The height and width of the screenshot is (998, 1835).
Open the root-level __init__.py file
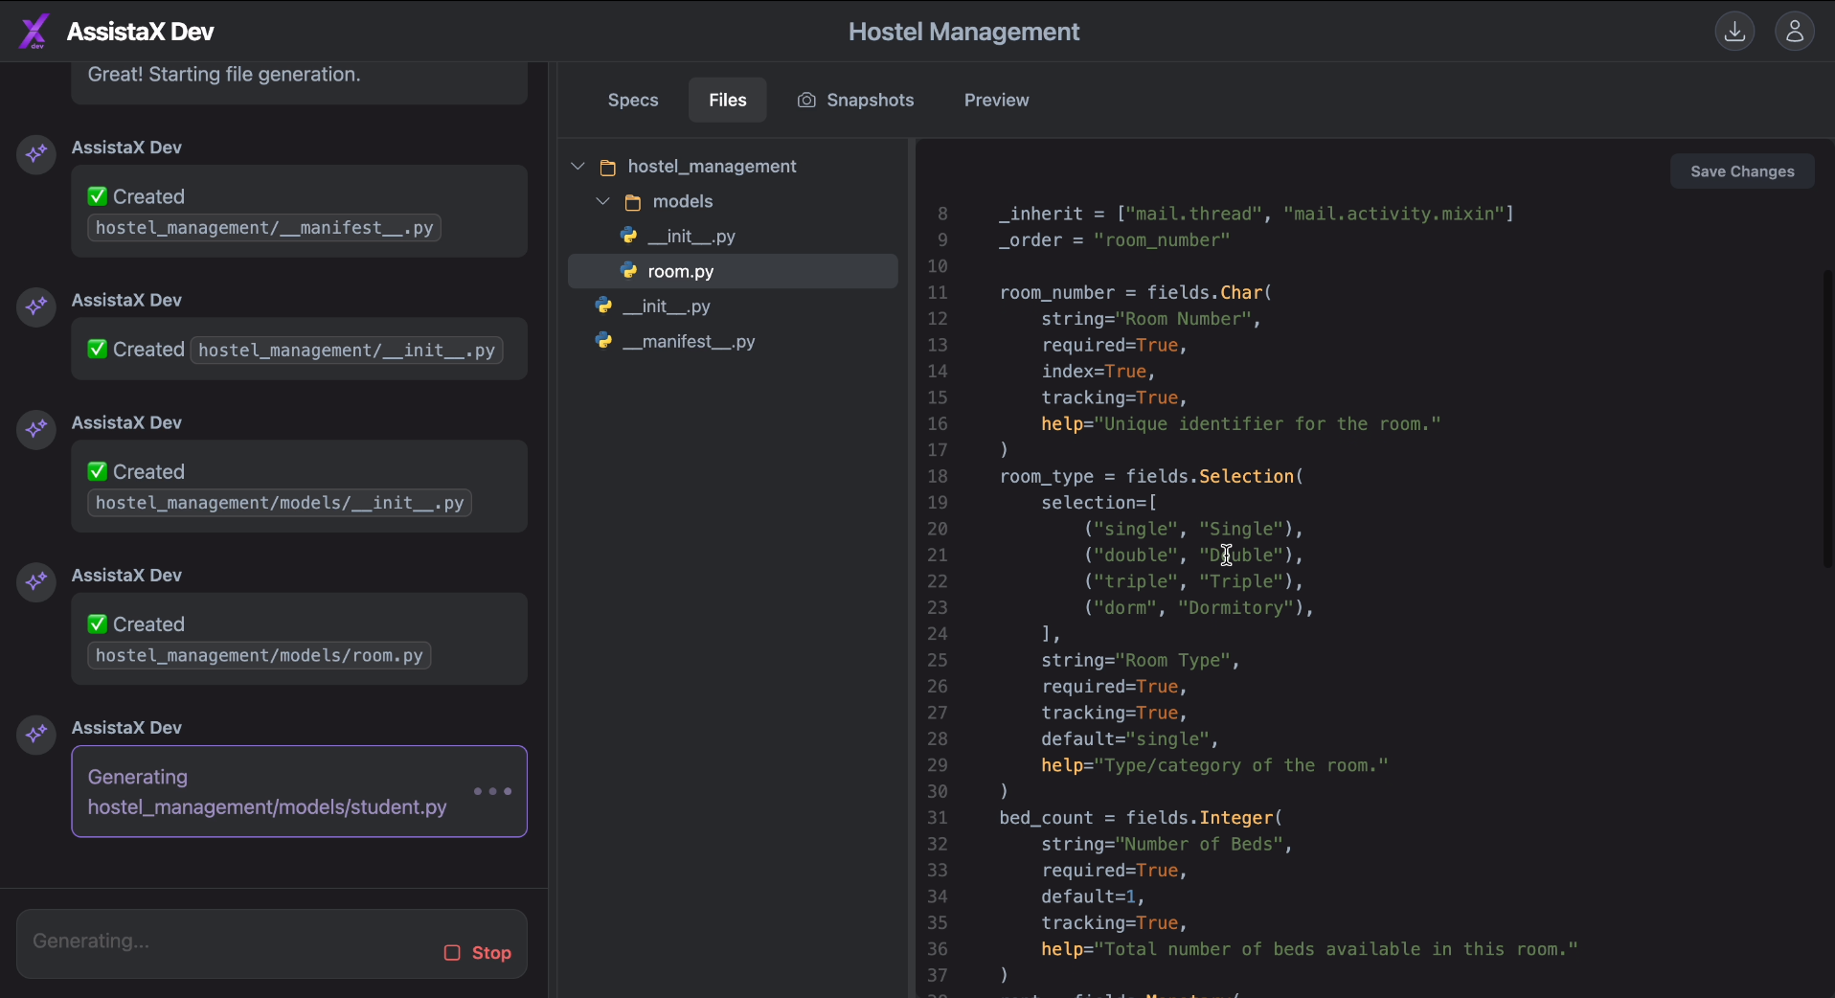733,306
